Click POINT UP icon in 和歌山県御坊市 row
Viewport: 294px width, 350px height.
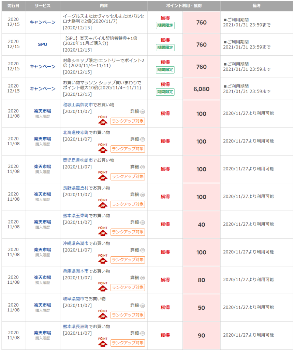(103, 121)
